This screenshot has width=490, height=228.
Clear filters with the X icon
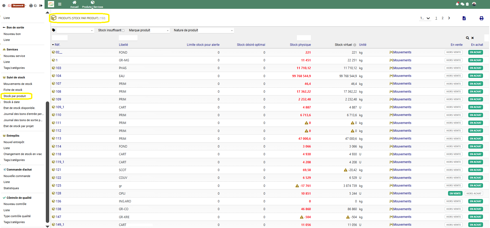pyautogui.click(x=472, y=38)
